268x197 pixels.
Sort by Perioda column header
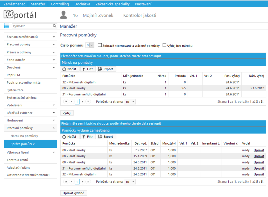pyautogui.click(x=180, y=76)
